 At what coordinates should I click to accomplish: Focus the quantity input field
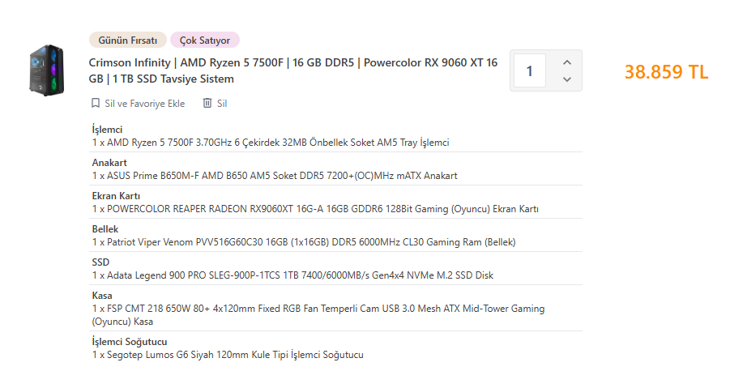click(x=530, y=71)
